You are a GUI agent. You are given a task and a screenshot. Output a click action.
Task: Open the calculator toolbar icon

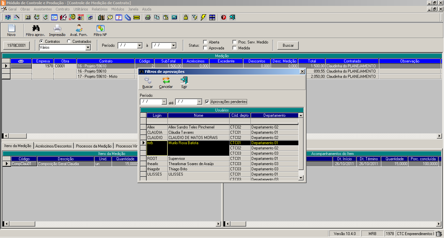[x=174, y=17]
